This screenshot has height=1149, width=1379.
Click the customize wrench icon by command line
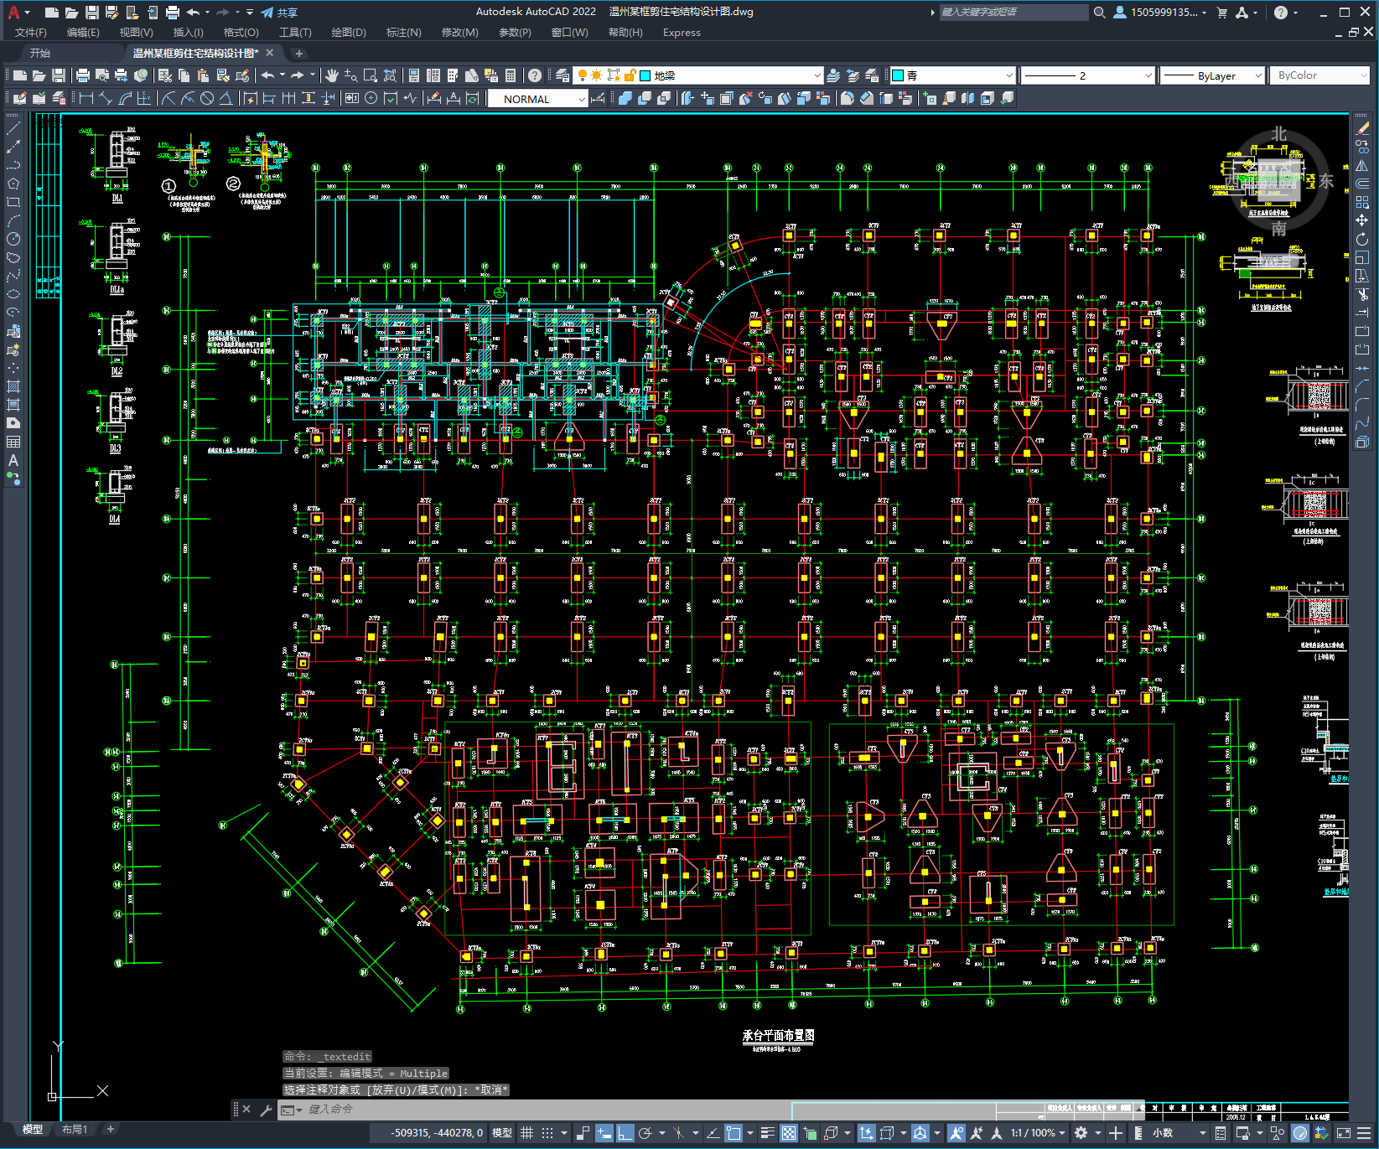(x=266, y=1110)
